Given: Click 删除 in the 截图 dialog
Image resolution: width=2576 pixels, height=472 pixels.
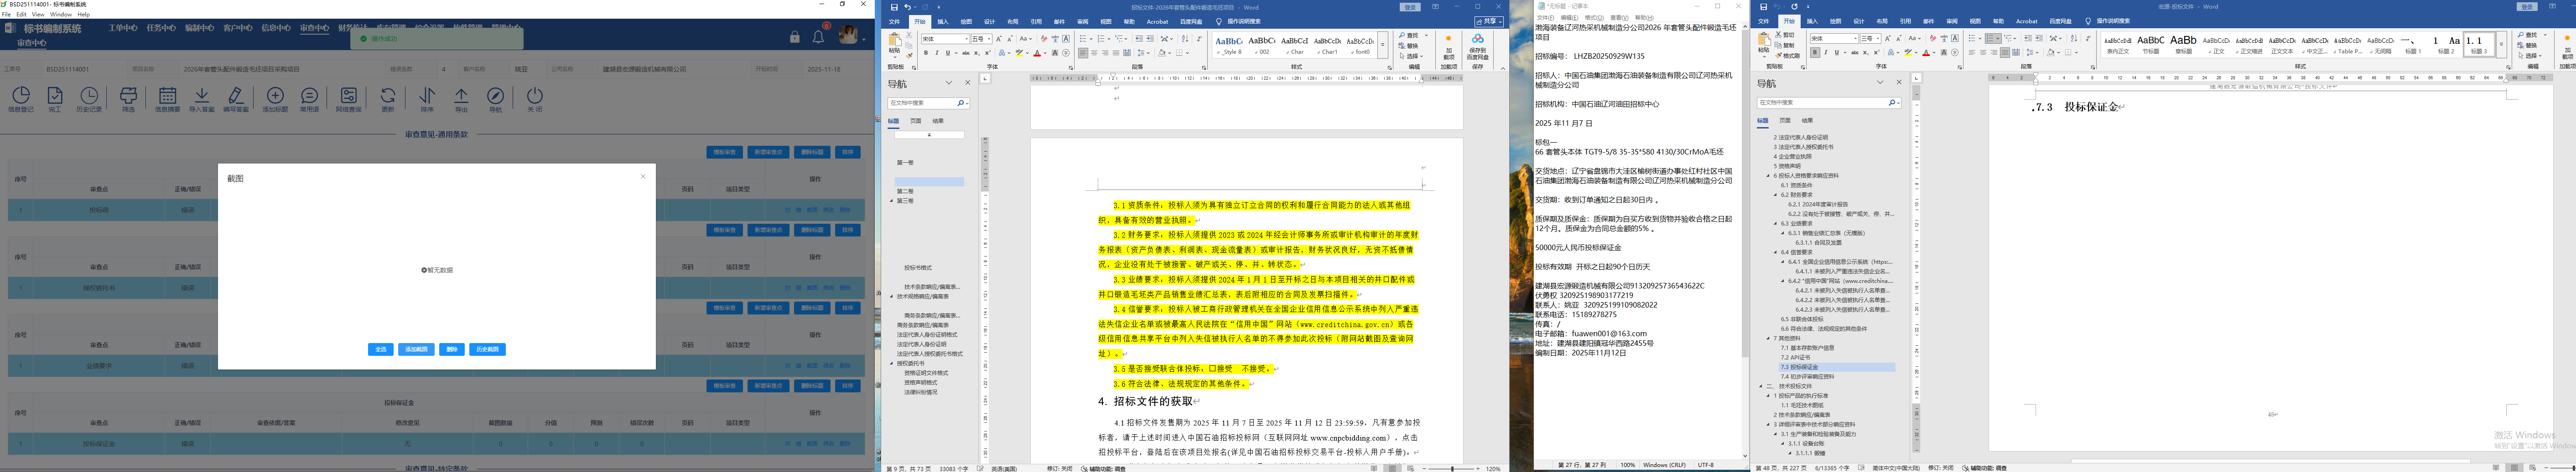Looking at the screenshot, I should [x=452, y=349].
